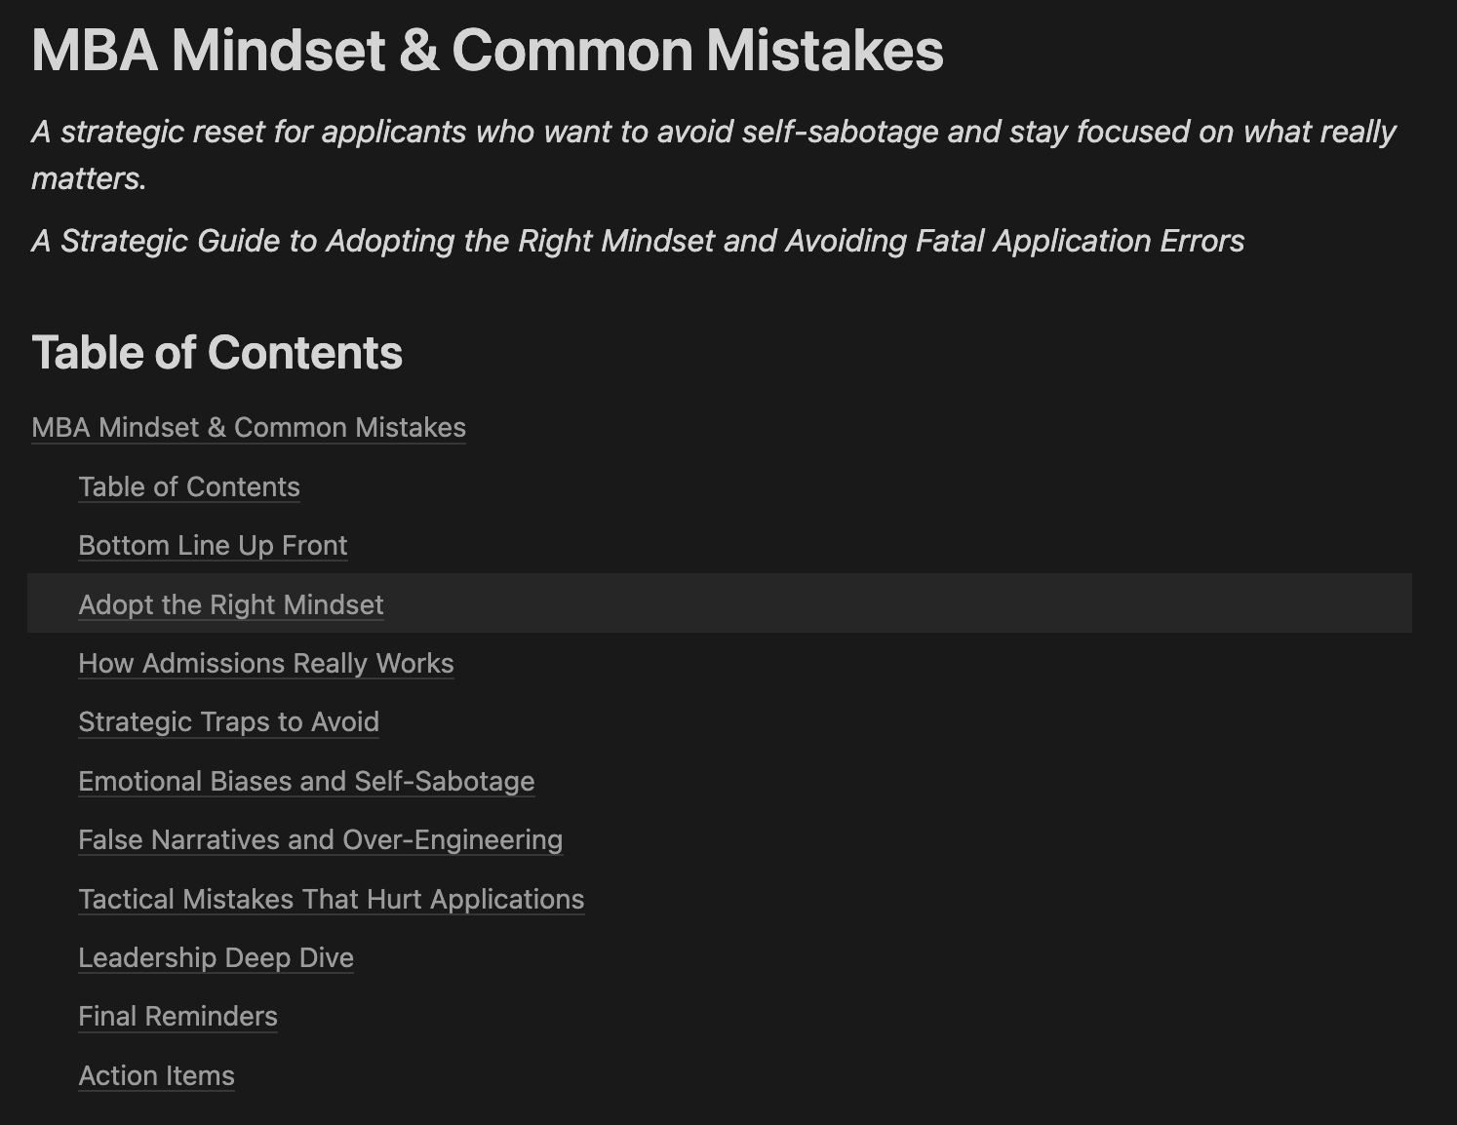This screenshot has height=1125, width=1457.
Task: Select the 'Strategic Traps to Avoid' link
Action: [228, 722]
